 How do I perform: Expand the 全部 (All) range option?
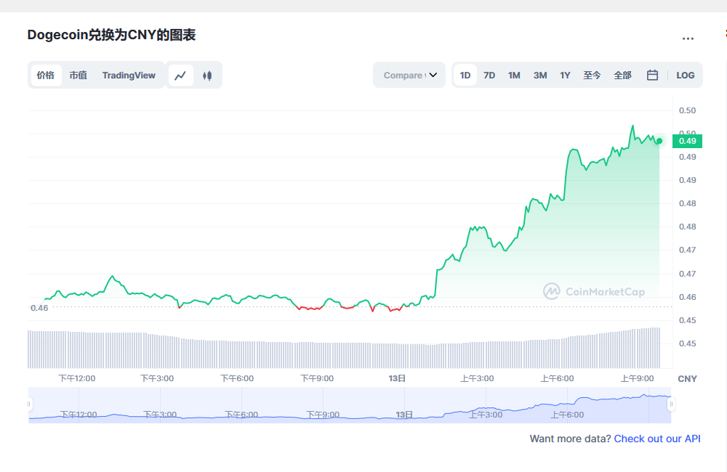pos(622,75)
